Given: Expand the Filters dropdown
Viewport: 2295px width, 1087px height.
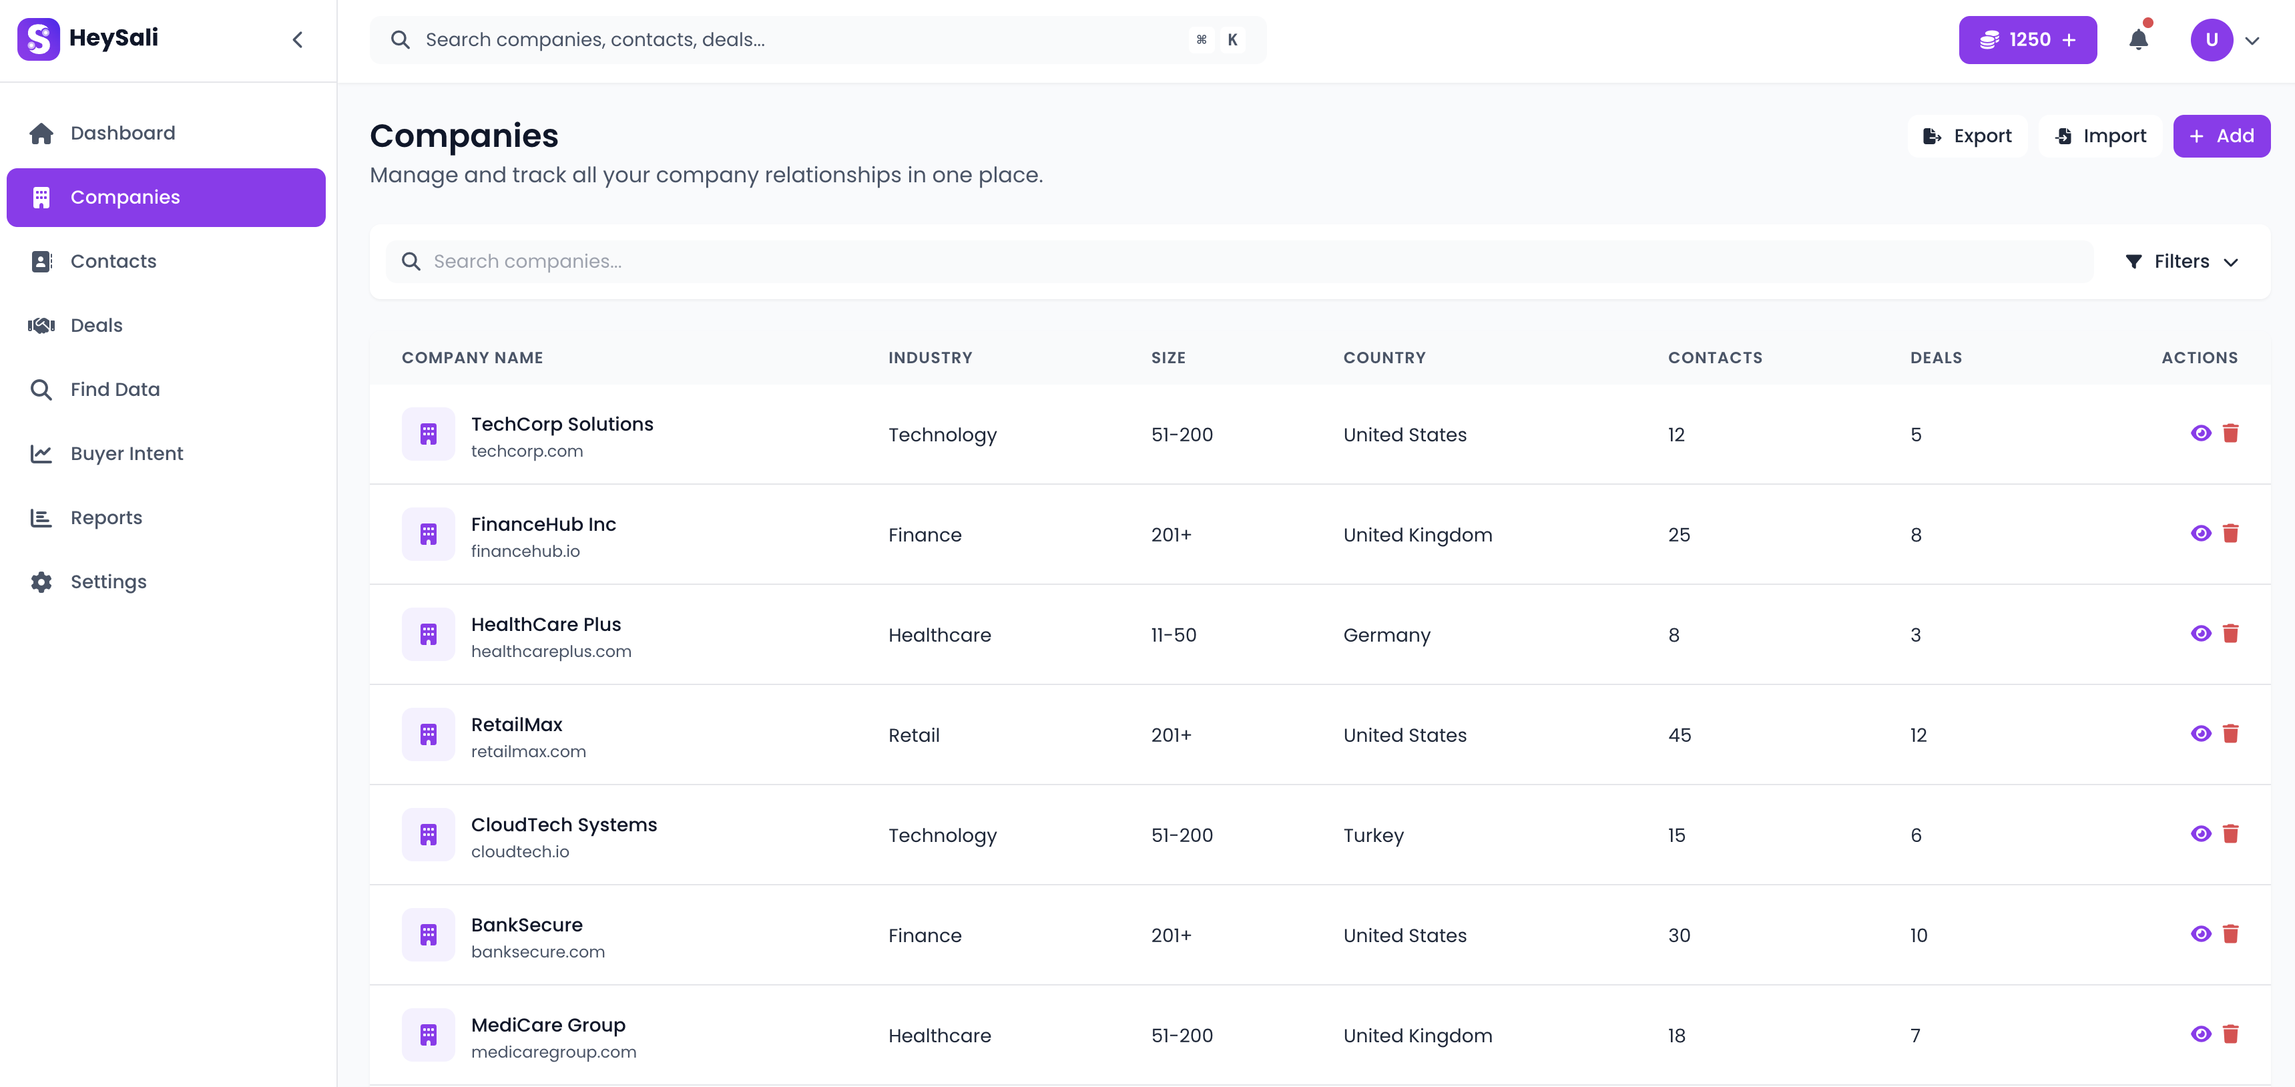Looking at the screenshot, I should (2182, 261).
